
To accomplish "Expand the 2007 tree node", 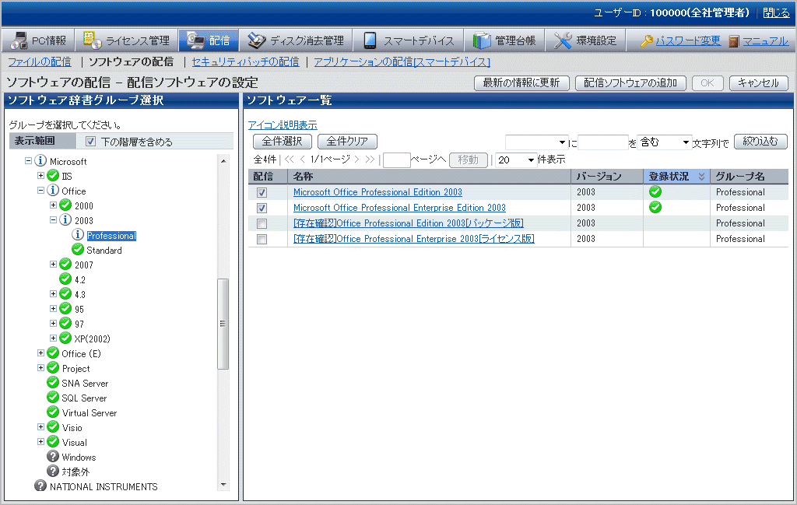I will tap(54, 265).
